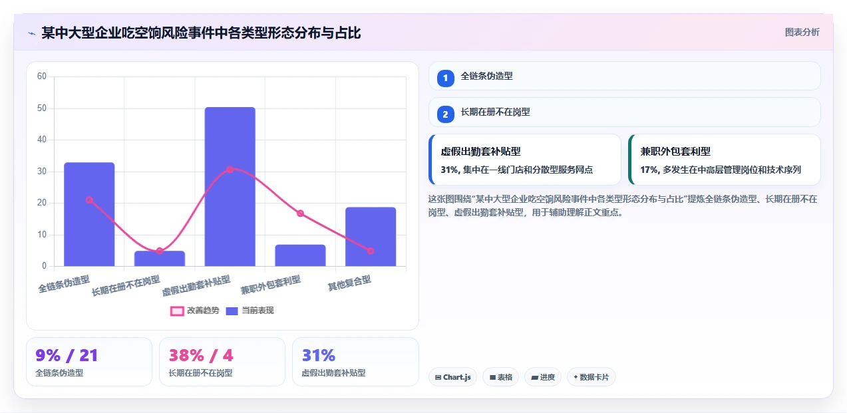Click the text 31%, 集中在一线门店和分散型服务网点

pos(516,170)
